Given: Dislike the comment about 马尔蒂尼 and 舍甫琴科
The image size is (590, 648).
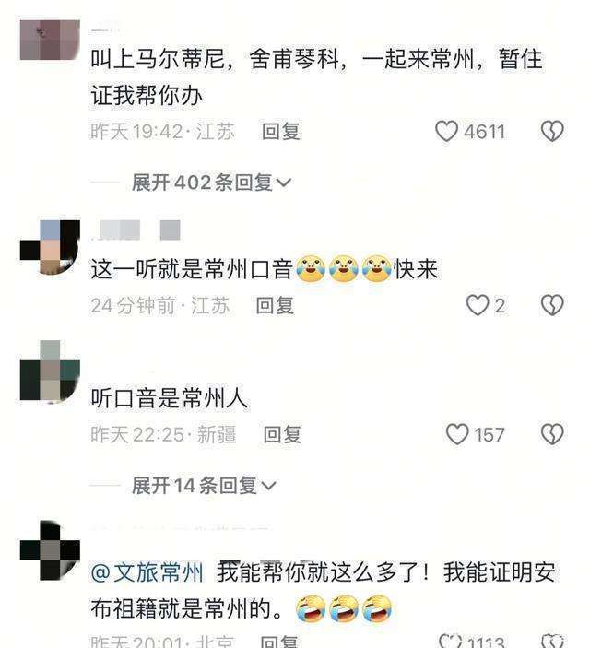Looking at the screenshot, I should 552,132.
